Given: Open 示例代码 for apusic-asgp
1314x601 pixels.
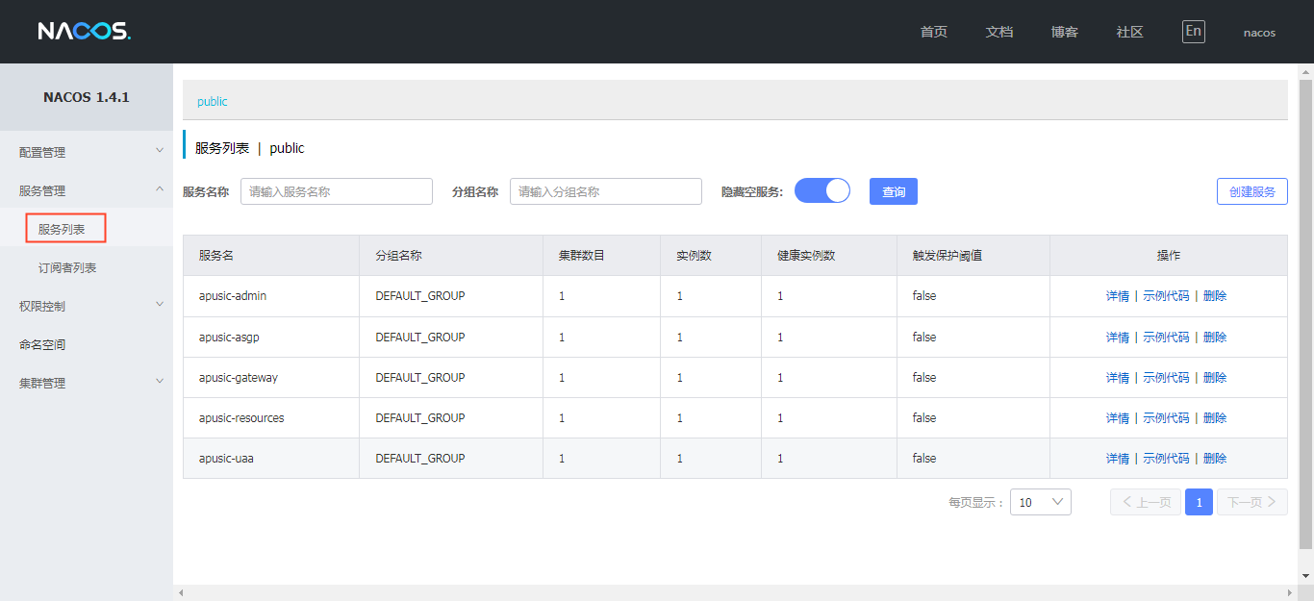Looking at the screenshot, I should point(1166,338).
